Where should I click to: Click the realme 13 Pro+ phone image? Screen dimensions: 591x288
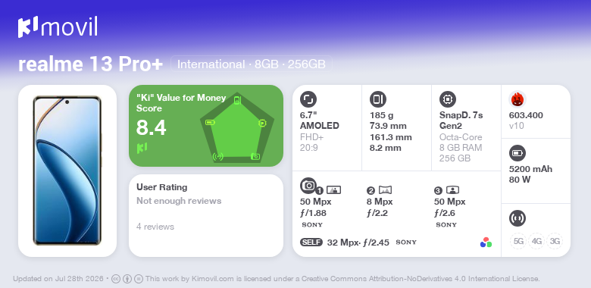pyautogui.click(x=67, y=171)
